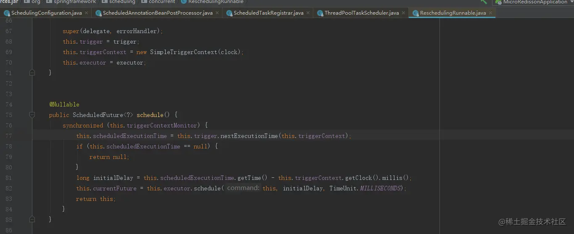
Task: Click the class icon on SchedulingConfiguration.java tab
Action: (x=7, y=13)
